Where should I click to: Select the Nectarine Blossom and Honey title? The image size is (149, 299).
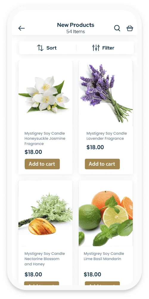[x=44, y=259]
